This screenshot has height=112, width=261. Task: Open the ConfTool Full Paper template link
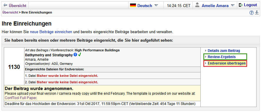21,98
